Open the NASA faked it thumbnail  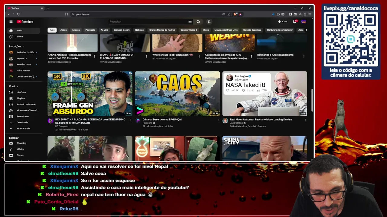tap(265, 94)
